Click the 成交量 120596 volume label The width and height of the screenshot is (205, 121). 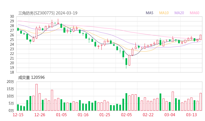(x=31, y=78)
